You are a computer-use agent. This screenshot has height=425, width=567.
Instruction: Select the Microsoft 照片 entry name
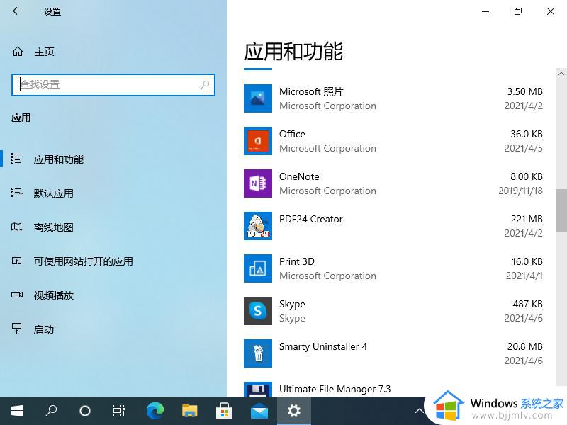[311, 91]
